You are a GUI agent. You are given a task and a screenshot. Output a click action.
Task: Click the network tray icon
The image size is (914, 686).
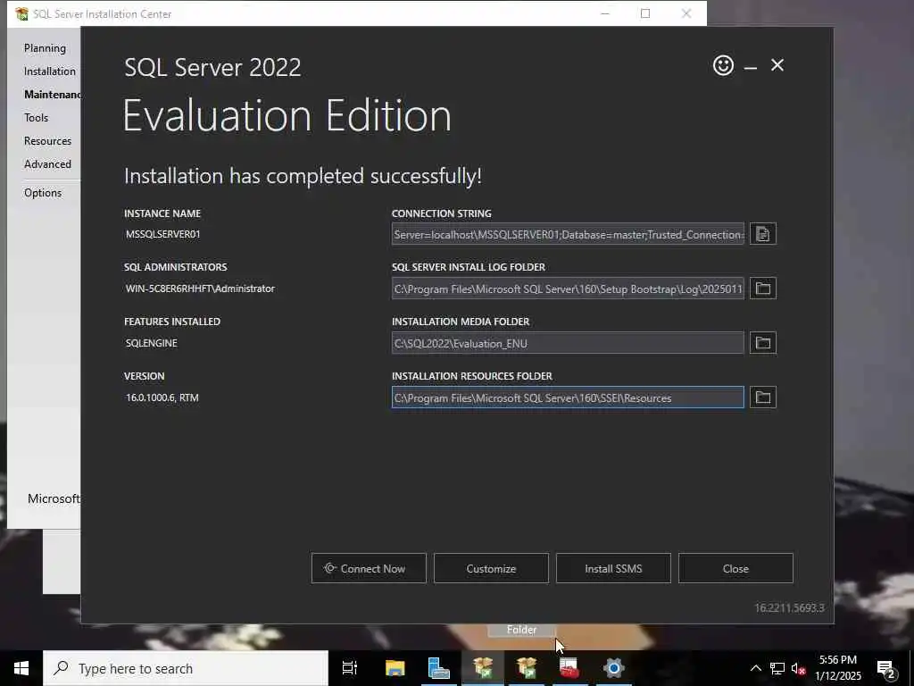point(777,668)
